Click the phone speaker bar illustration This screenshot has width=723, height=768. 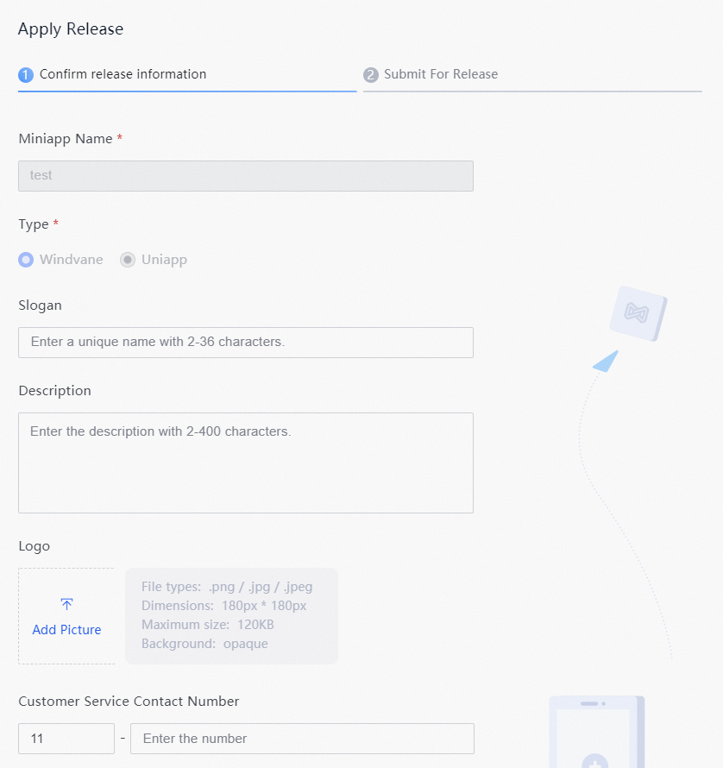click(x=588, y=703)
